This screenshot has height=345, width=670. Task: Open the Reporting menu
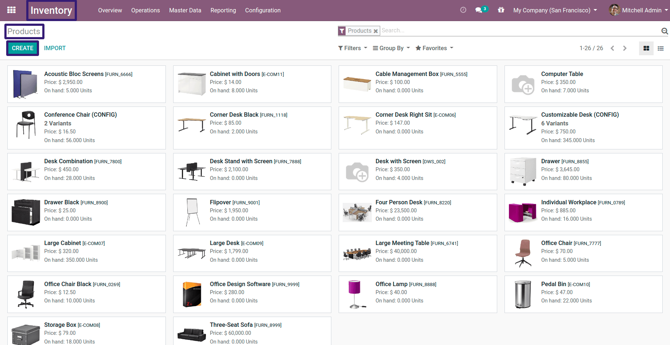click(x=223, y=10)
